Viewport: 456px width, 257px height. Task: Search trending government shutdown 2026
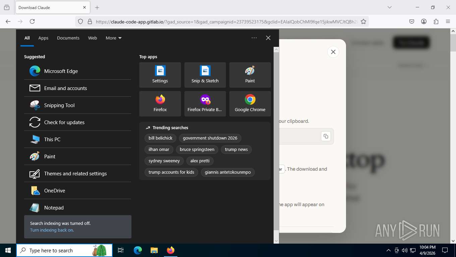[x=210, y=138]
